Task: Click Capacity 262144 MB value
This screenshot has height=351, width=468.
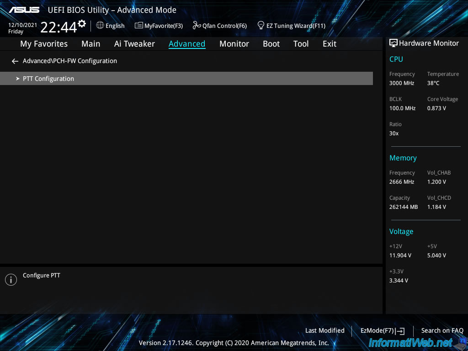Action: pyautogui.click(x=403, y=207)
